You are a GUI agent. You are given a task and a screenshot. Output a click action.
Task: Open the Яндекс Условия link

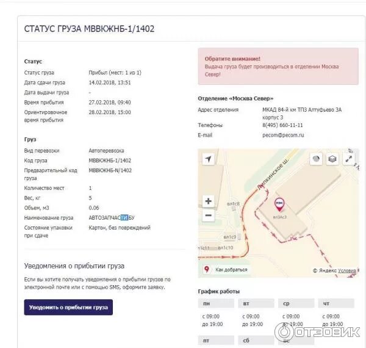[347, 270]
